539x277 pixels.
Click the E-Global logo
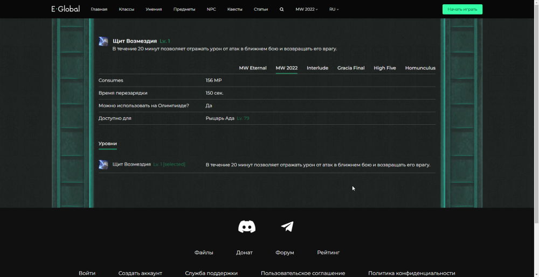[65, 9]
